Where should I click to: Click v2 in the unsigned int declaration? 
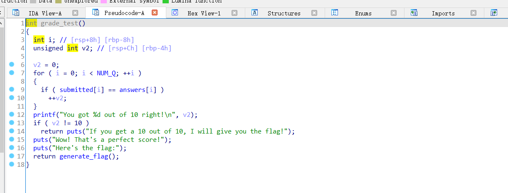[x=86, y=48]
